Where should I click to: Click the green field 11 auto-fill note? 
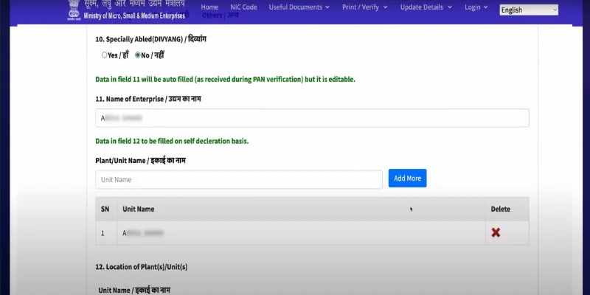(x=226, y=80)
